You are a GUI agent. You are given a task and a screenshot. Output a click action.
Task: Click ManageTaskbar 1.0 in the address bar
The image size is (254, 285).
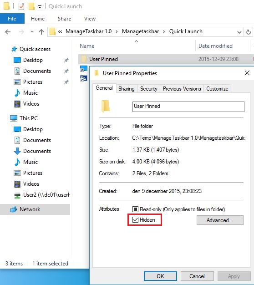[x=88, y=31]
